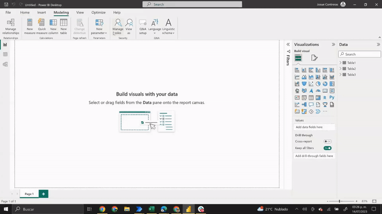Switch to Optimize ribbon tab
382x214 pixels.
98,12
